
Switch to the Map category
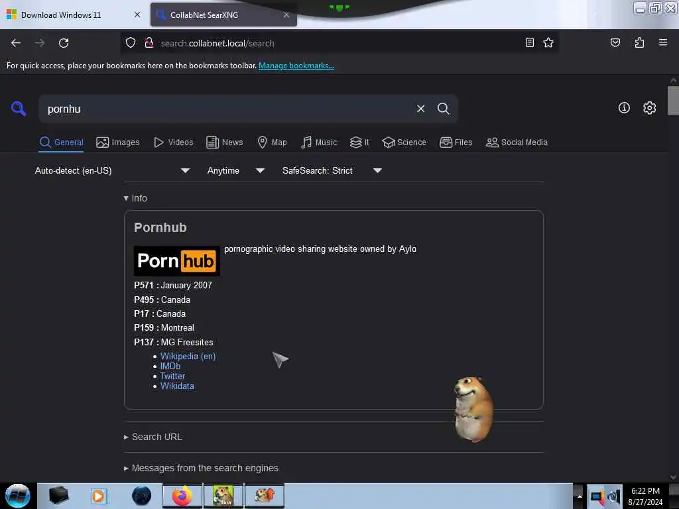(272, 142)
